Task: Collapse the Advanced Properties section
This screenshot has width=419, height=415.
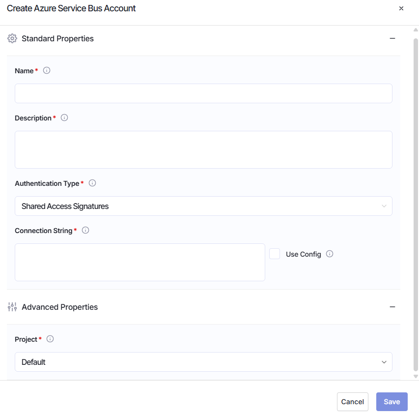Action: (392, 307)
